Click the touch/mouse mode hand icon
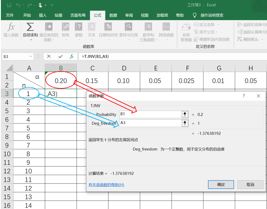 coord(40,5)
